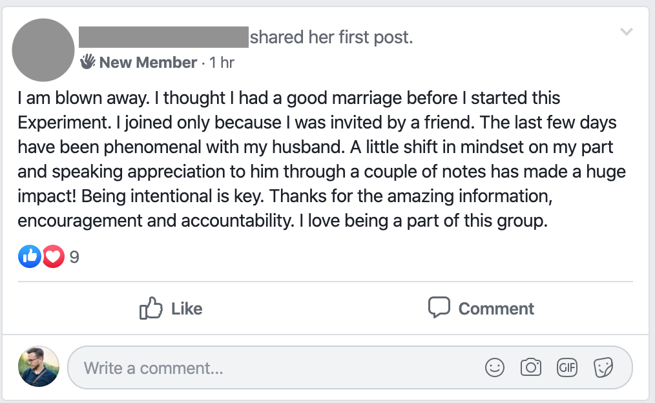Open the poster's gray profile picture
Screen dimensions: 655x403
coord(43,50)
